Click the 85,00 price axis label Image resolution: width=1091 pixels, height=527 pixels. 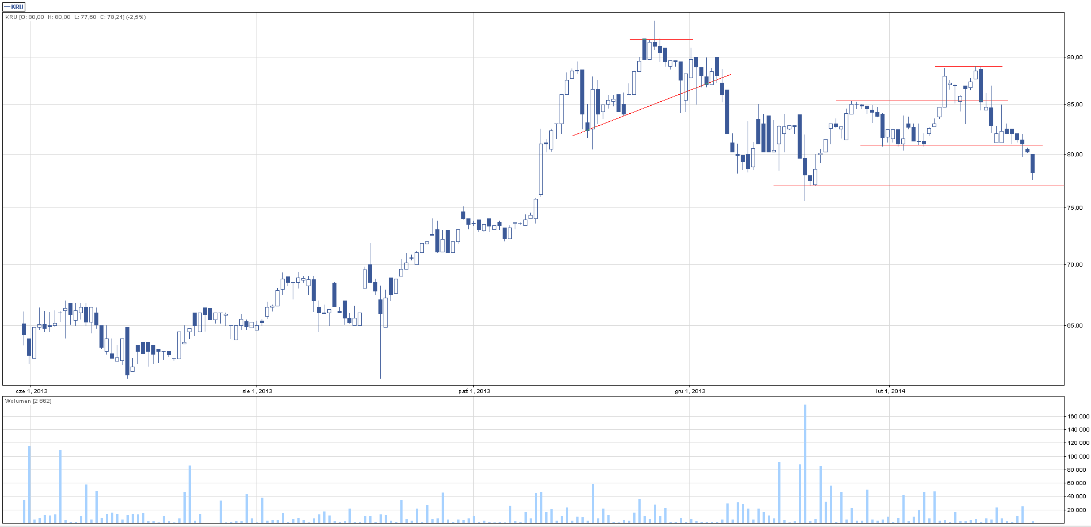[x=1075, y=105]
